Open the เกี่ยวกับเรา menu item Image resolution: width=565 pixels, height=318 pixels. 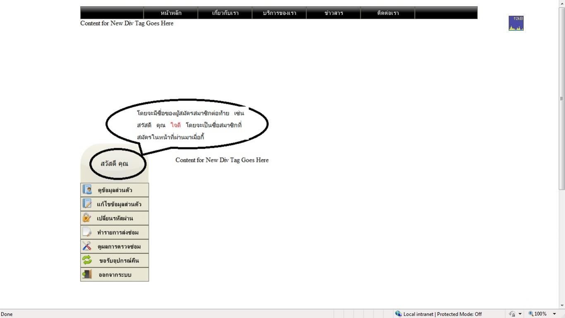point(225,13)
